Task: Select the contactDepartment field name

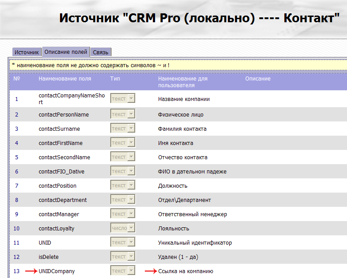Action: (63, 200)
